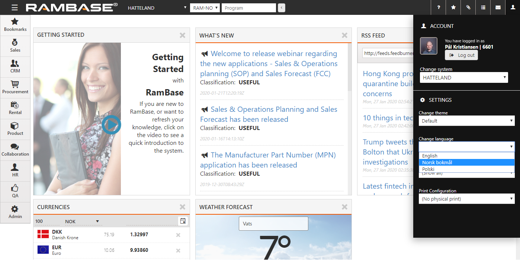Open Manufacturer Part Number application link
This screenshot has width=520, height=260.
[x=268, y=160]
